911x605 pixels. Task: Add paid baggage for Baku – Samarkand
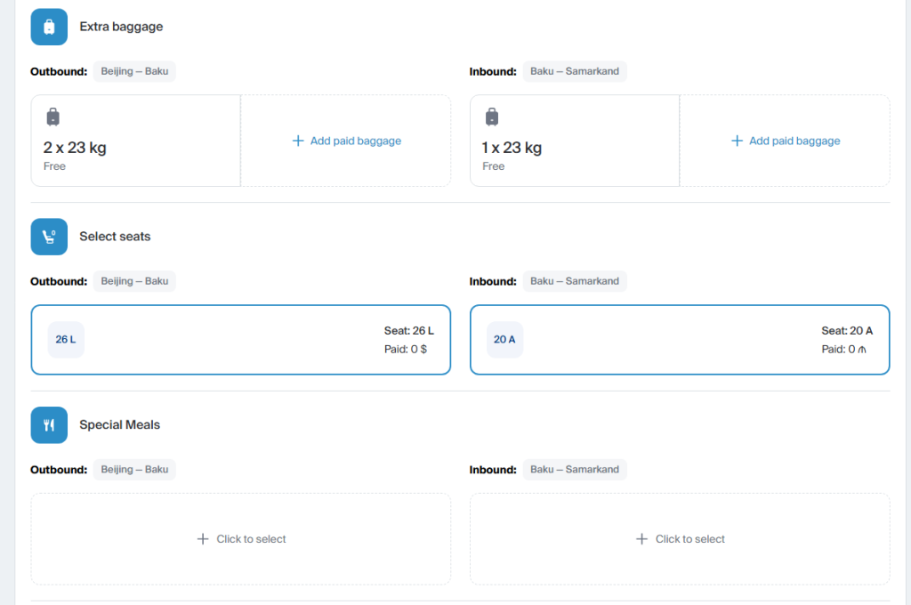[x=785, y=141]
